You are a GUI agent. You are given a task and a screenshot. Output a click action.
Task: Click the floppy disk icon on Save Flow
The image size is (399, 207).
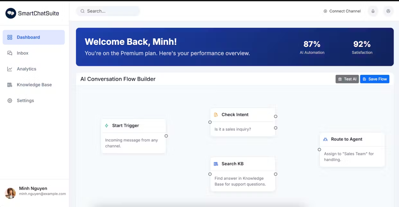coord(365,79)
